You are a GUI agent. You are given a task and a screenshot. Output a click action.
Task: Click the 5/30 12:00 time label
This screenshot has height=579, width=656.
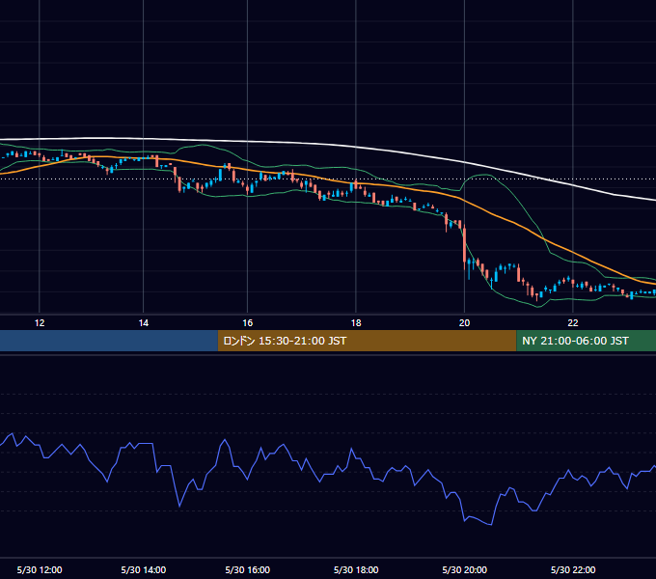tap(40, 569)
